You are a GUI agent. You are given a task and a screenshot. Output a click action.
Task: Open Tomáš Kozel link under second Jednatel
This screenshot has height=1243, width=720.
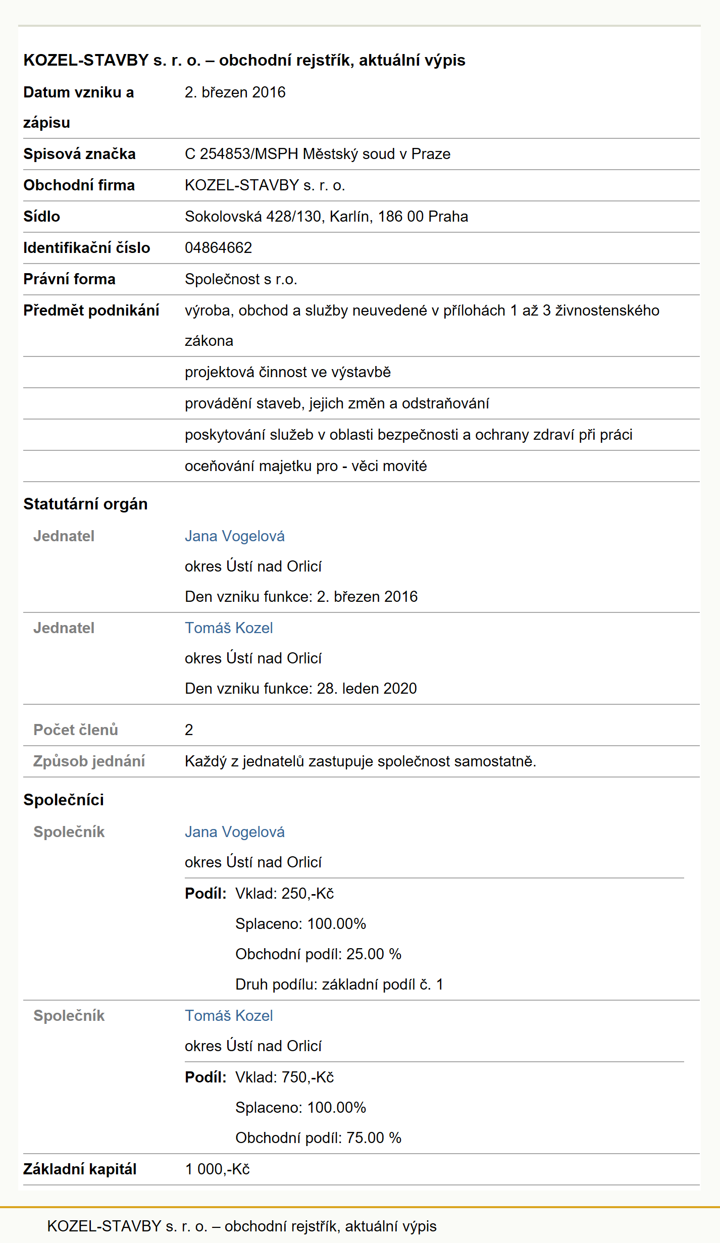[x=229, y=628]
